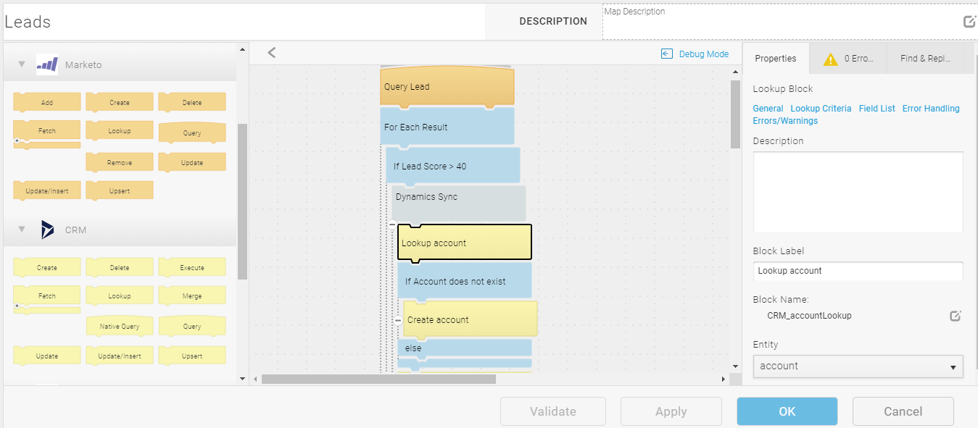Collapse the CRM block section
This screenshot has width=978, height=428.
[x=21, y=230]
